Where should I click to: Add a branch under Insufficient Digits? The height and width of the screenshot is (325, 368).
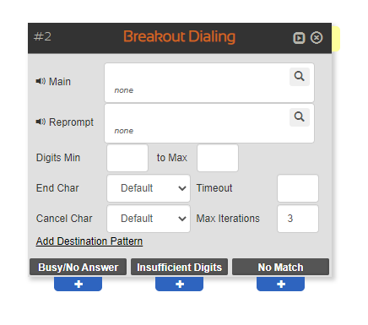(179, 284)
